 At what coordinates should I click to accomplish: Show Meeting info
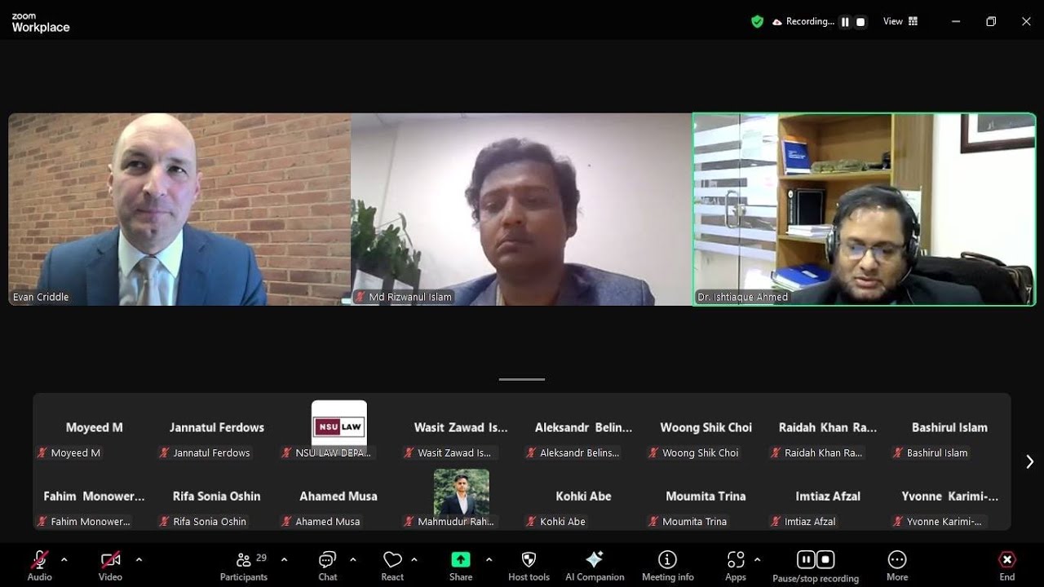[668, 565]
